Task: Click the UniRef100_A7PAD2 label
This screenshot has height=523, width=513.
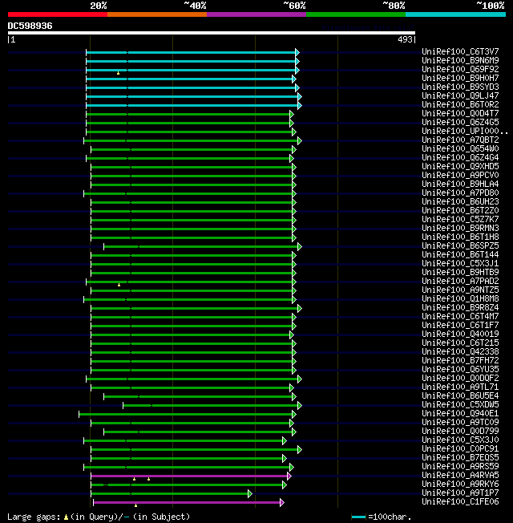Action: [460, 281]
